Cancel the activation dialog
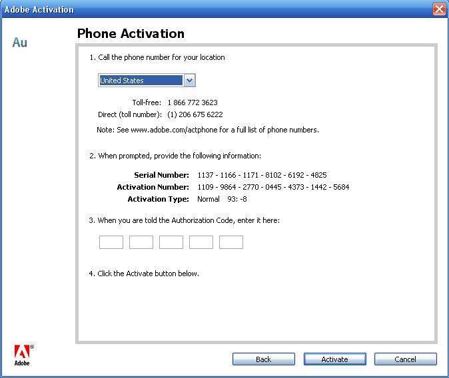Image resolution: width=449 pixels, height=378 pixels. click(406, 359)
